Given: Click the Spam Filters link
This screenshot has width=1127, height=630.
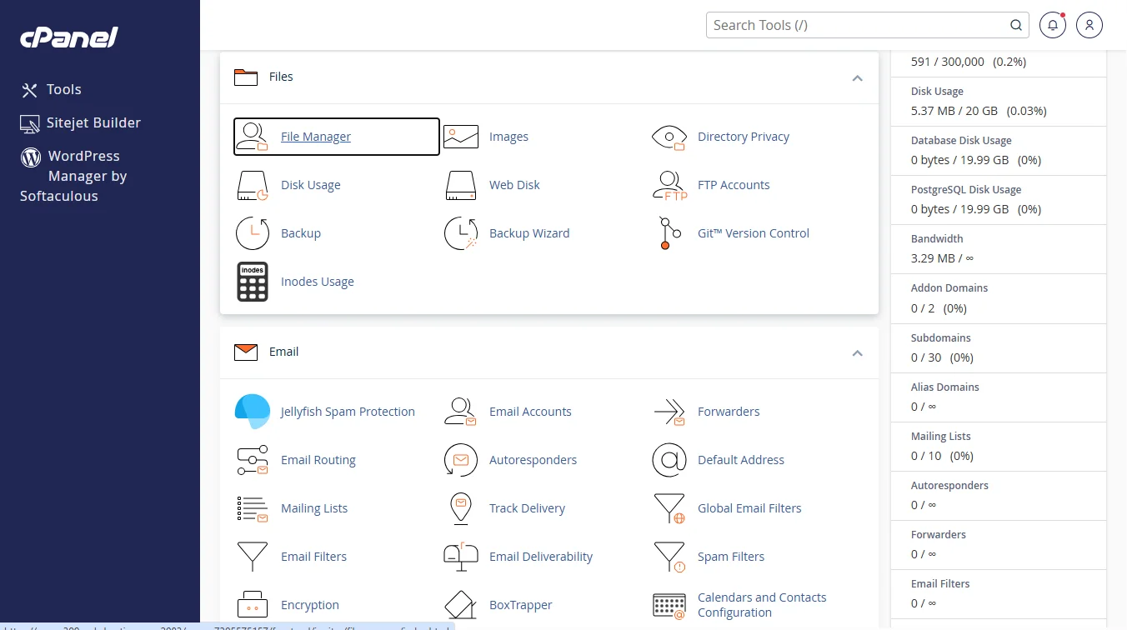Looking at the screenshot, I should pos(731,557).
